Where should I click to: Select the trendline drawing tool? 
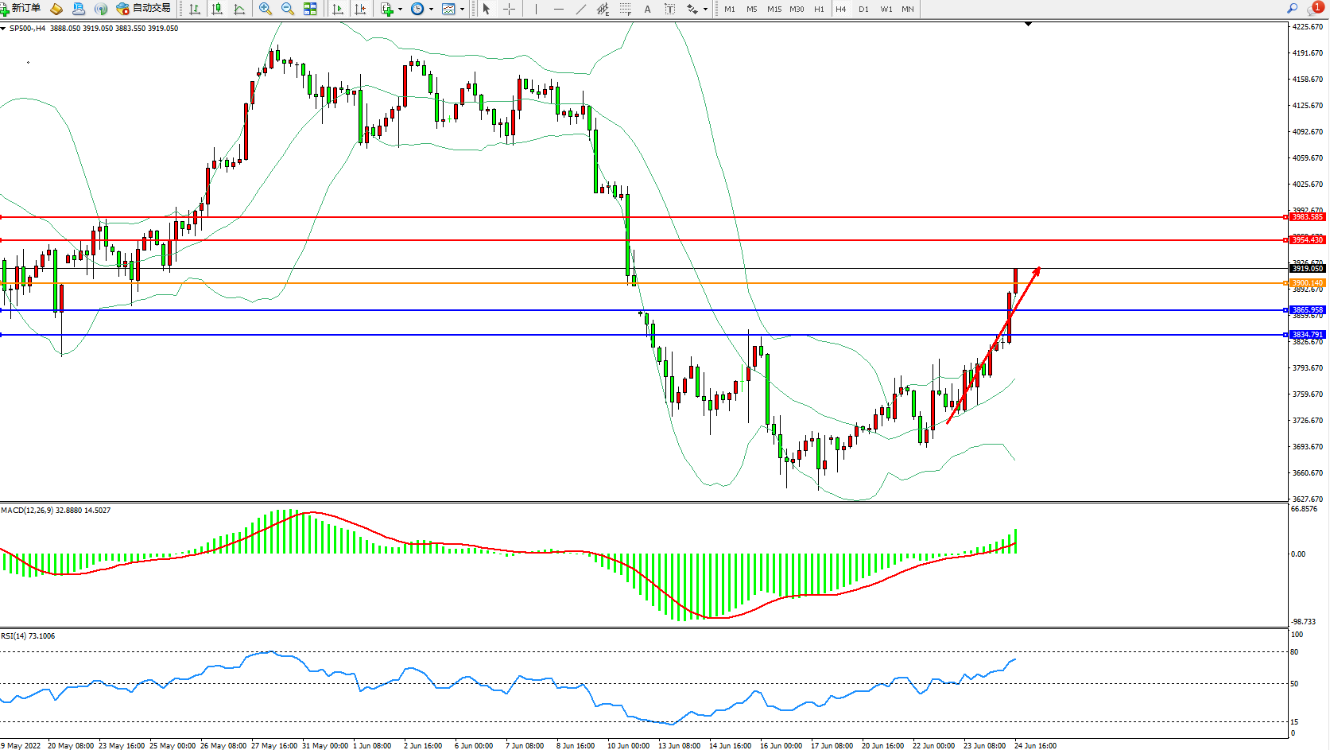point(581,9)
